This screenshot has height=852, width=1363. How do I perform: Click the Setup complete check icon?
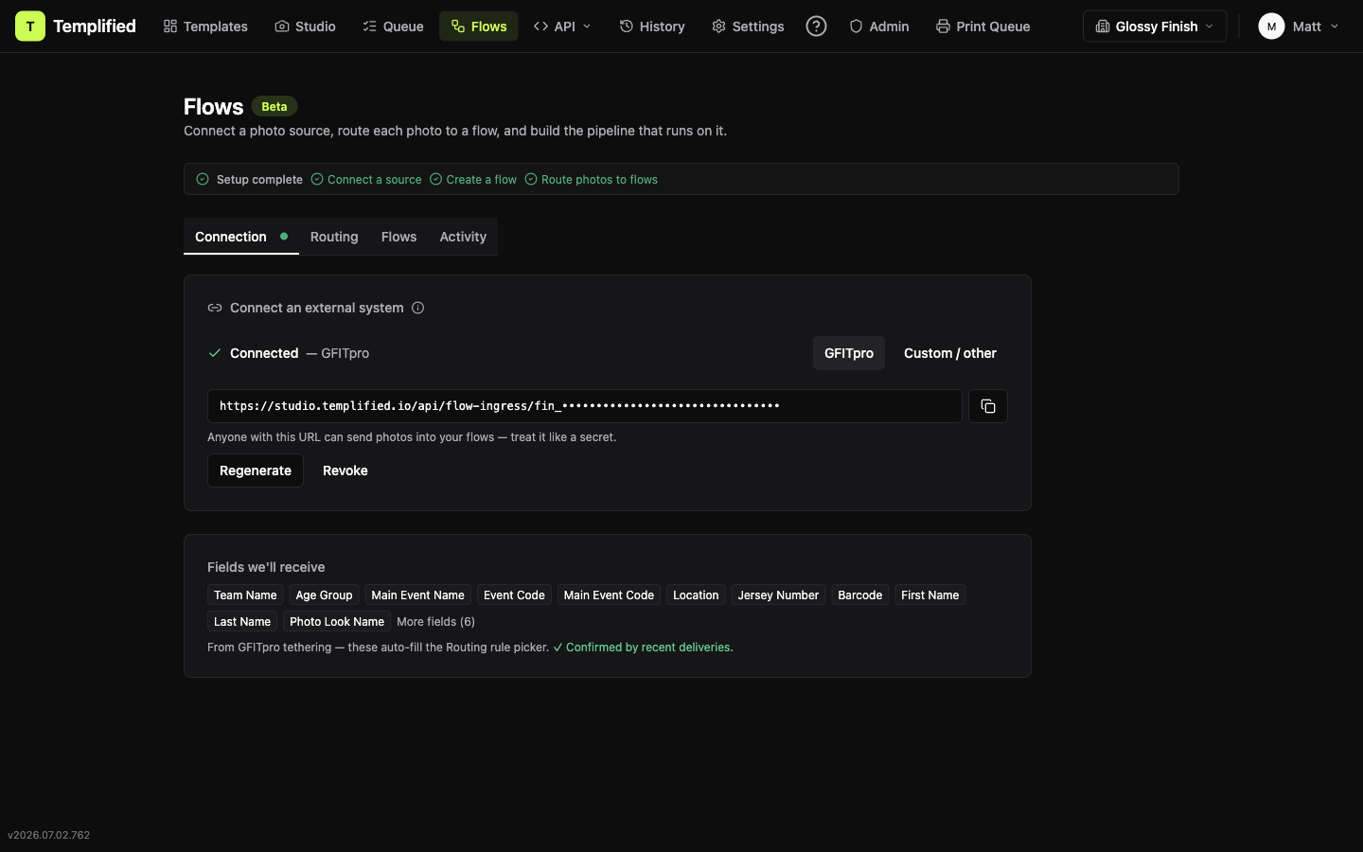click(x=203, y=179)
